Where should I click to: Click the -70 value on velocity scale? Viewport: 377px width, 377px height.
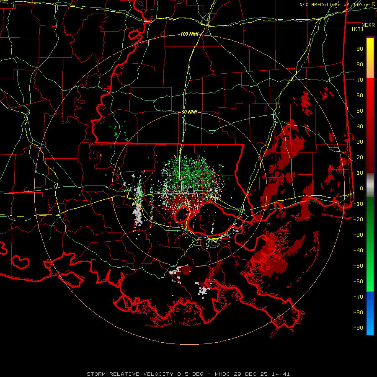click(x=358, y=297)
